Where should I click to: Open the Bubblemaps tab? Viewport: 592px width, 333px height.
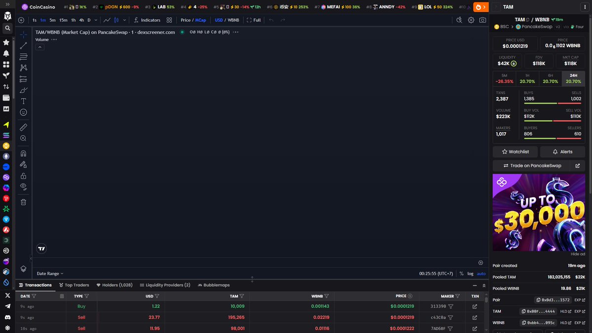click(x=213, y=285)
